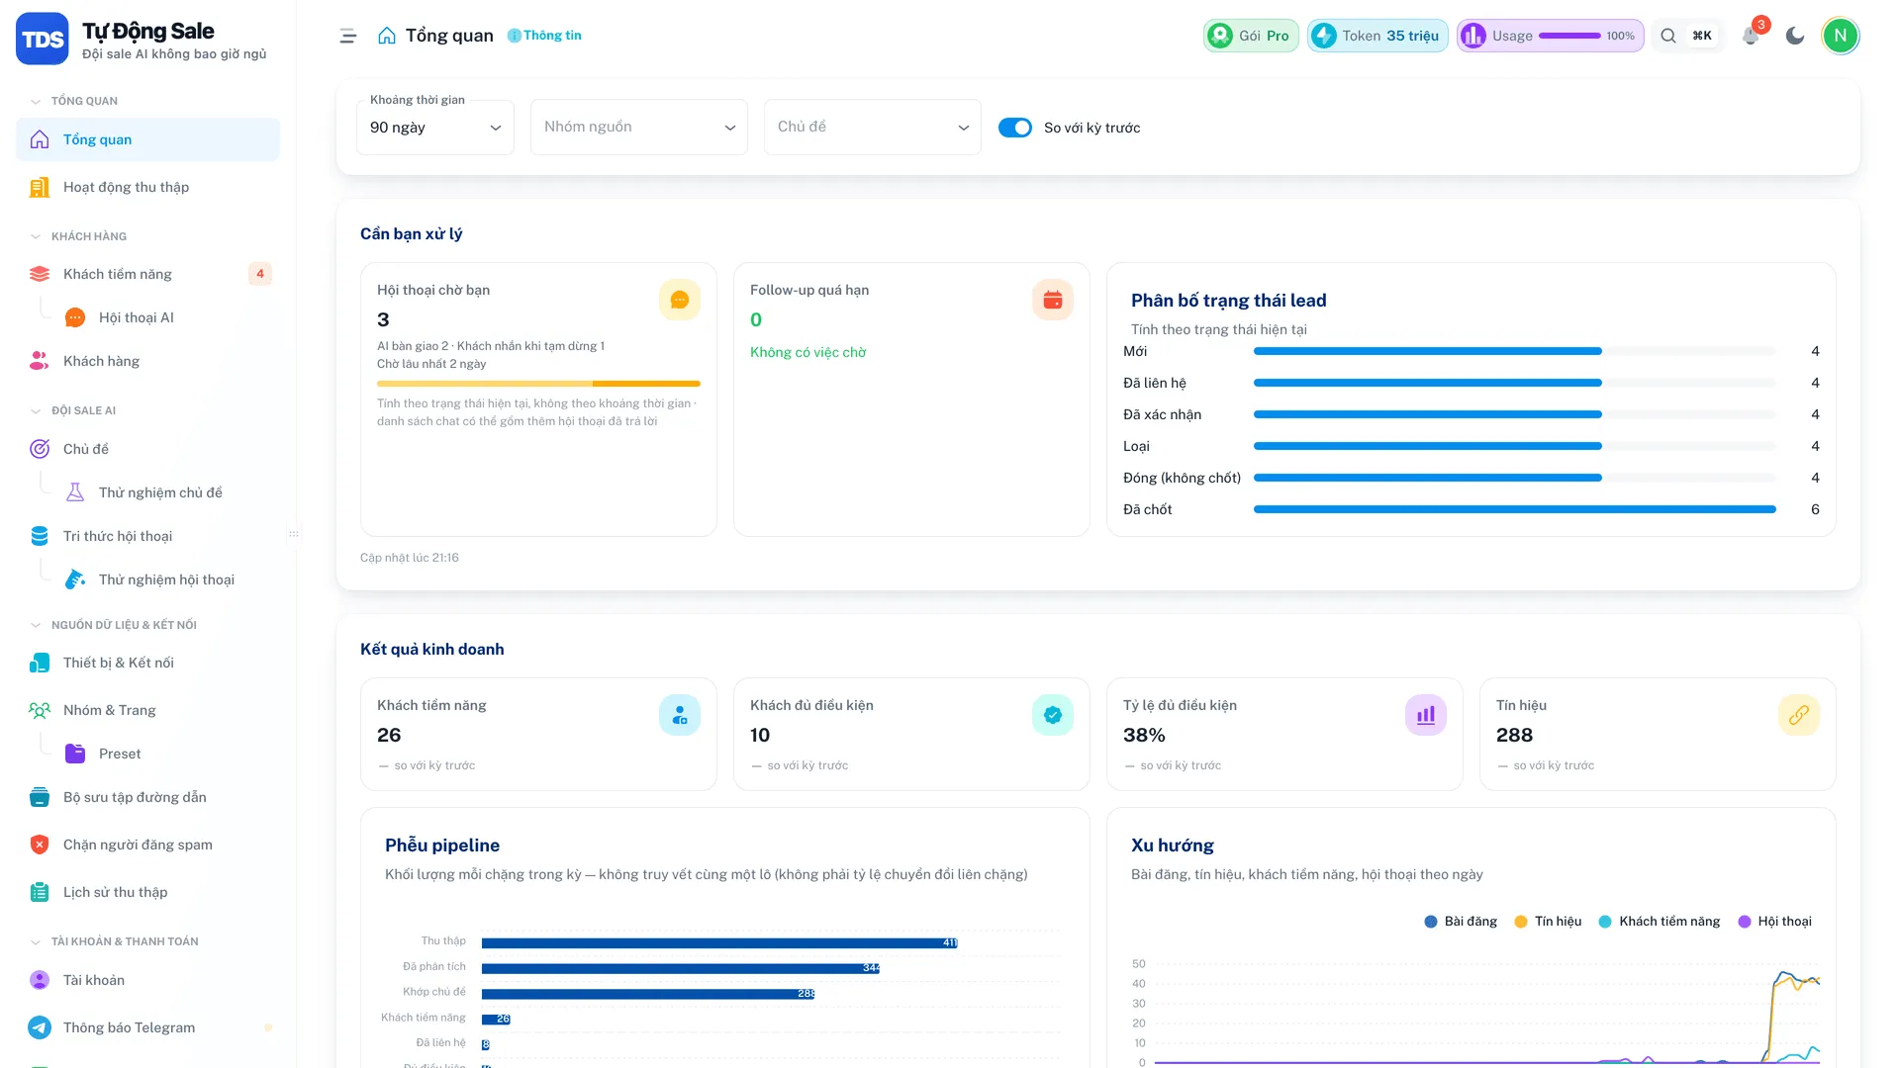The height and width of the screenshot is (1068, 1900).
Task: Toggle the So với kỳ trước switch
Action: point(1015,128)
